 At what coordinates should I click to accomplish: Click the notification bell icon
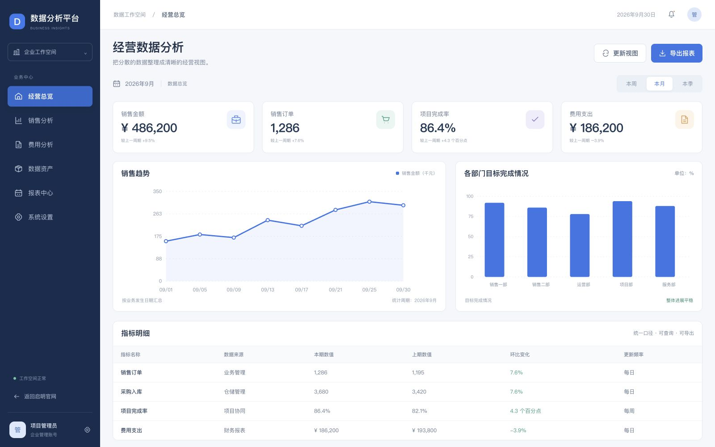671,14
